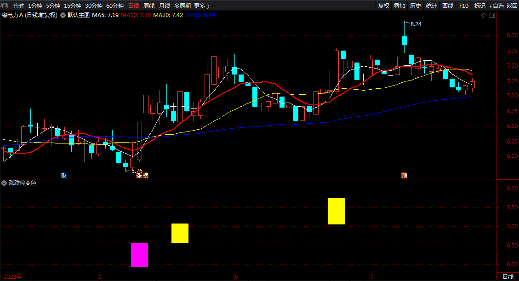
Task: Click the diamond marker icon above price axis
Action: pyautogui.click(x=484, y=16)
